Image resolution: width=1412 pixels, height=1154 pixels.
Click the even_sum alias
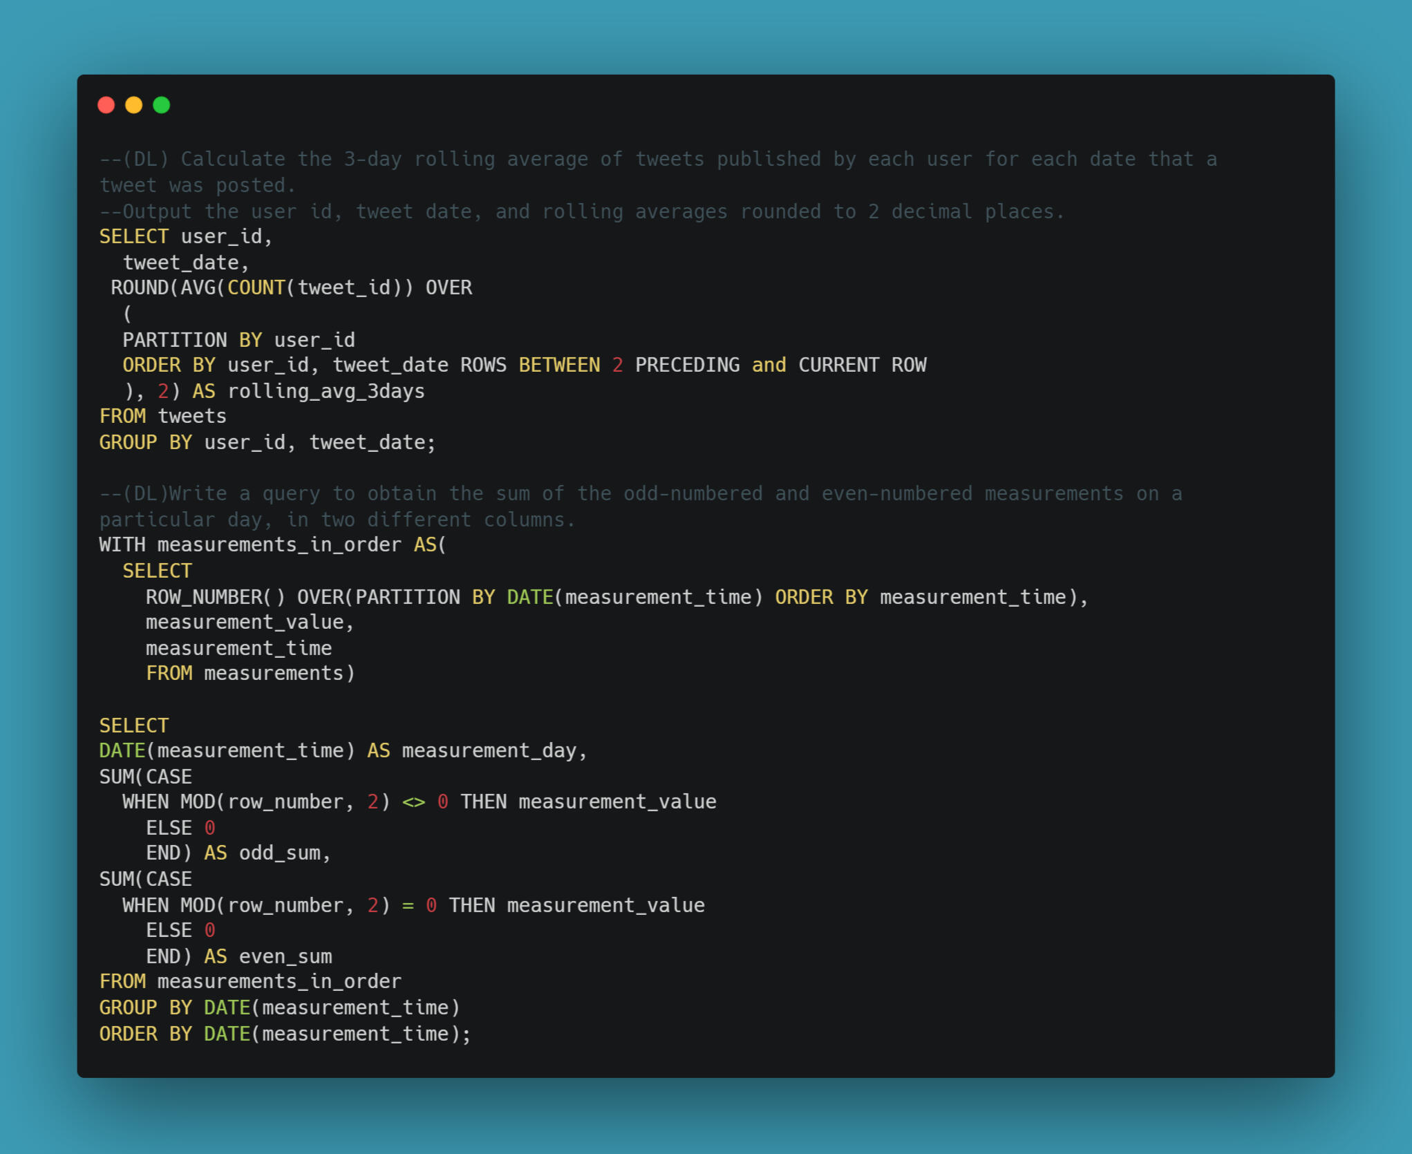(x=285, y=956)
